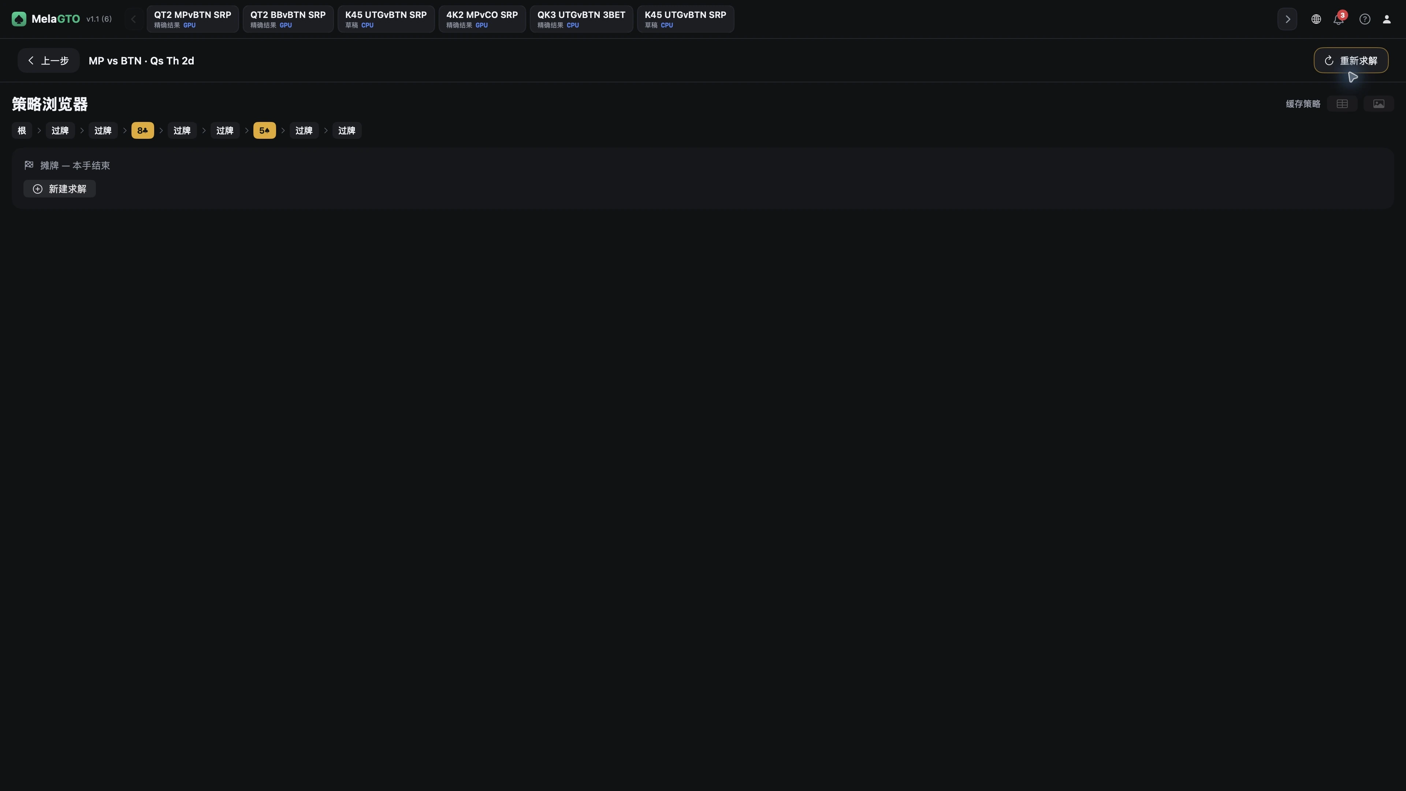Select the 过牌 breadcrumb right after 8♣
This screenshot has height=791, width=1406.
coord(182,130)
